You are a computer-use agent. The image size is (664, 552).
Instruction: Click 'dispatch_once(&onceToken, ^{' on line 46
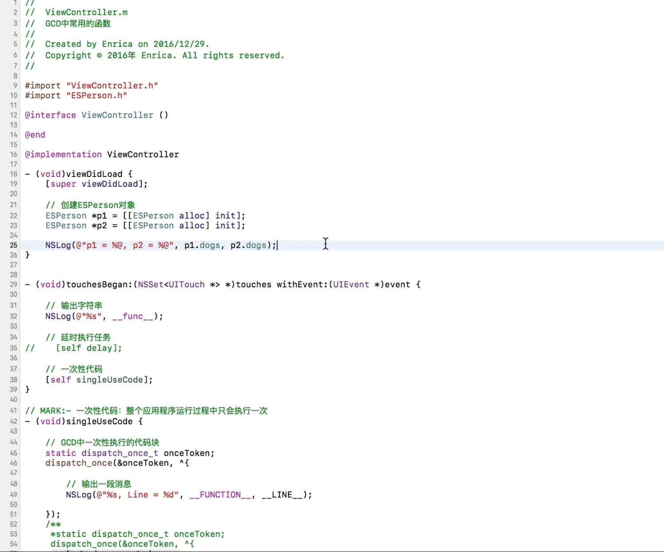[117, 463]
